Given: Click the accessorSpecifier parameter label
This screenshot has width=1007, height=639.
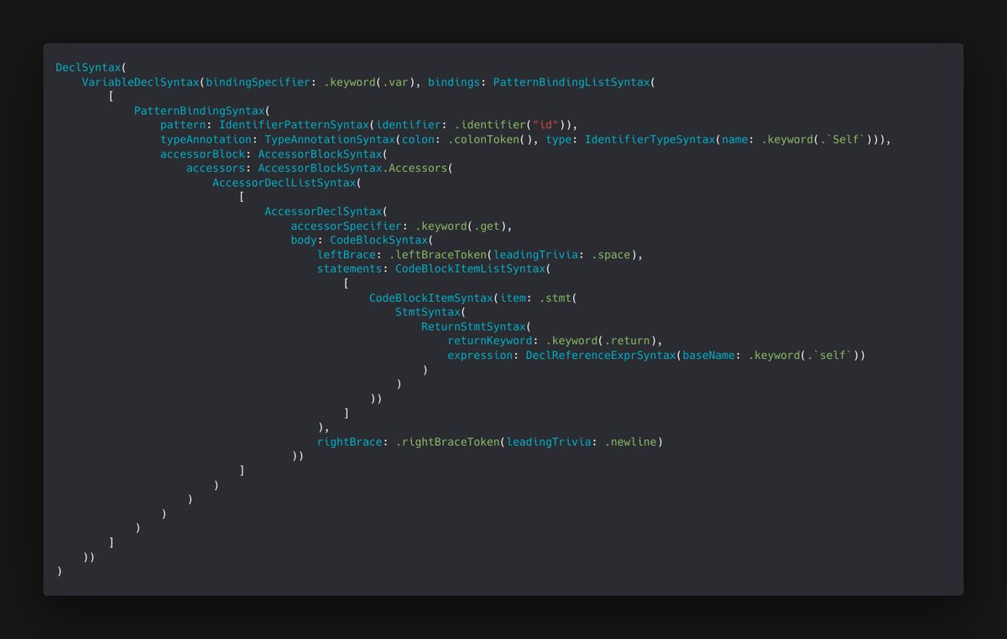Looking at the screenshot, I should click(x=344, y=226).
